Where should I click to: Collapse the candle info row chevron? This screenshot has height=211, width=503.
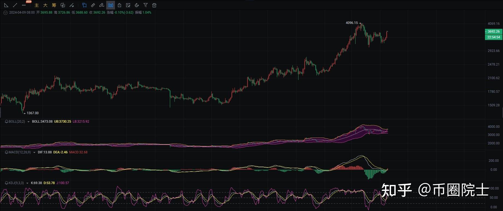point(5,13)
